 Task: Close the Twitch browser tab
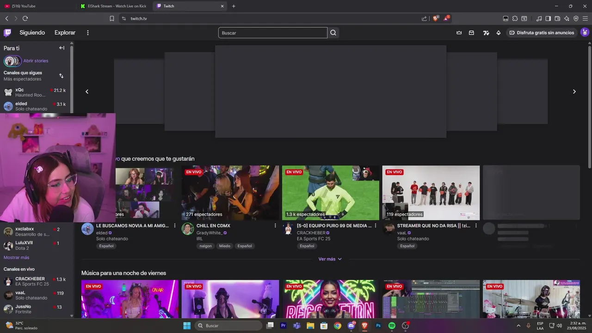click(x=222, y=6)
